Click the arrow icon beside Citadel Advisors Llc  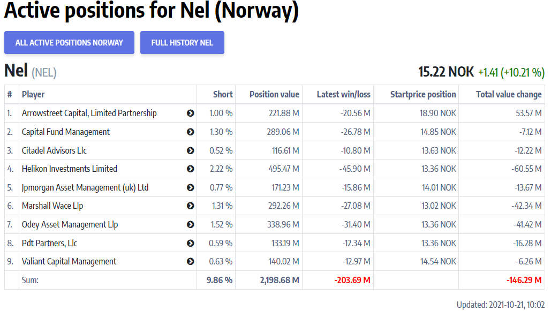(191, 150)
